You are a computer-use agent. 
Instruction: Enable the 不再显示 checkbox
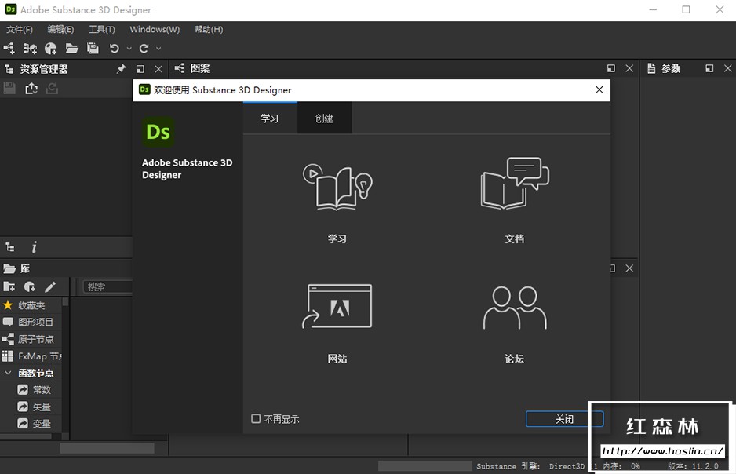[x=256, y=419]
